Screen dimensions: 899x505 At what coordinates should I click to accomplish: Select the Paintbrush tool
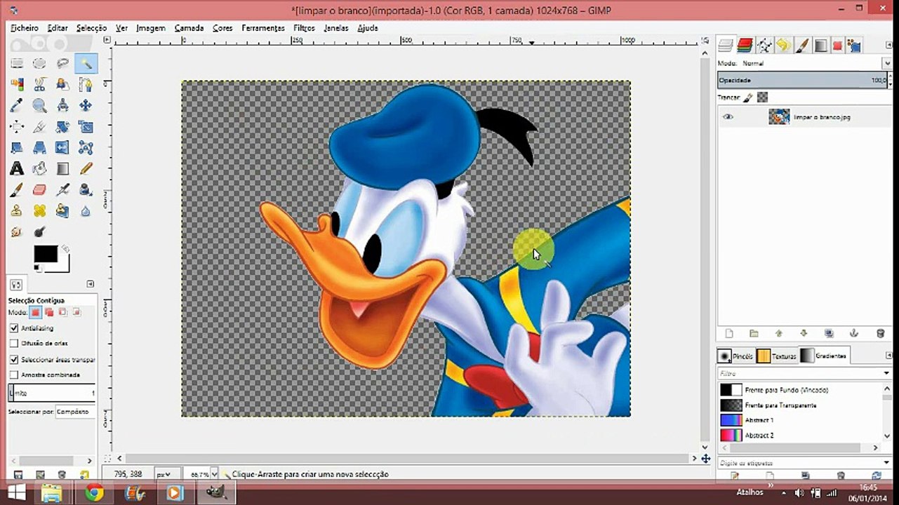[17, 190]
